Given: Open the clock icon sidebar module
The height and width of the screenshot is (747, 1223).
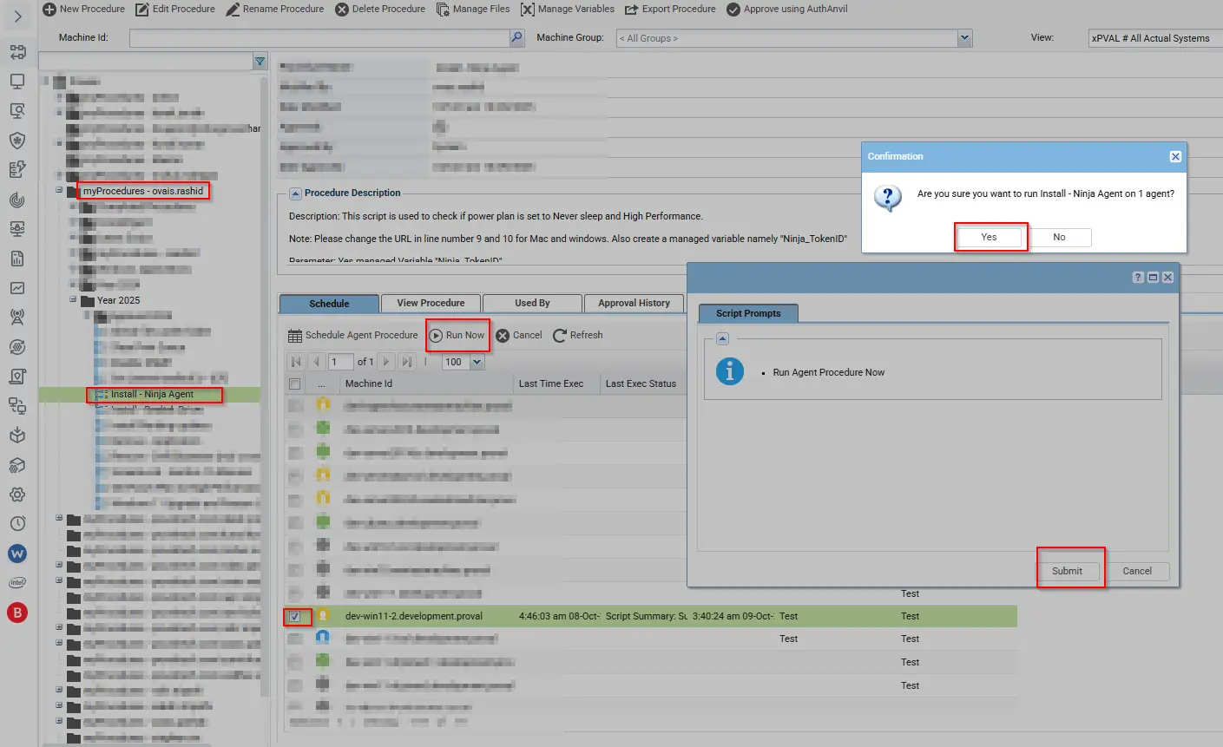Looking at the screenshot, I should (17, 524).
